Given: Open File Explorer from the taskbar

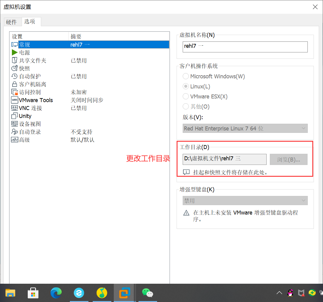Looking at the screenshot, I should 10,293.
